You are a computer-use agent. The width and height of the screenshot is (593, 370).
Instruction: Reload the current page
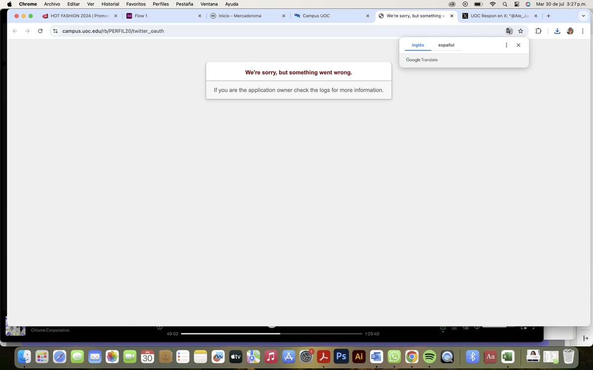[40, 31]
